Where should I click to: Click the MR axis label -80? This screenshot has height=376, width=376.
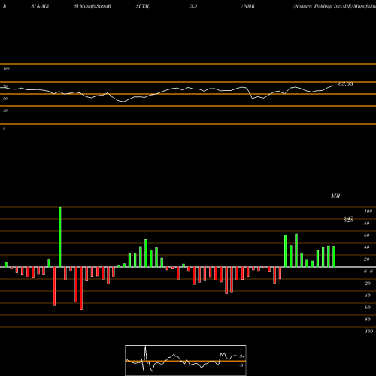click(367, 320)
